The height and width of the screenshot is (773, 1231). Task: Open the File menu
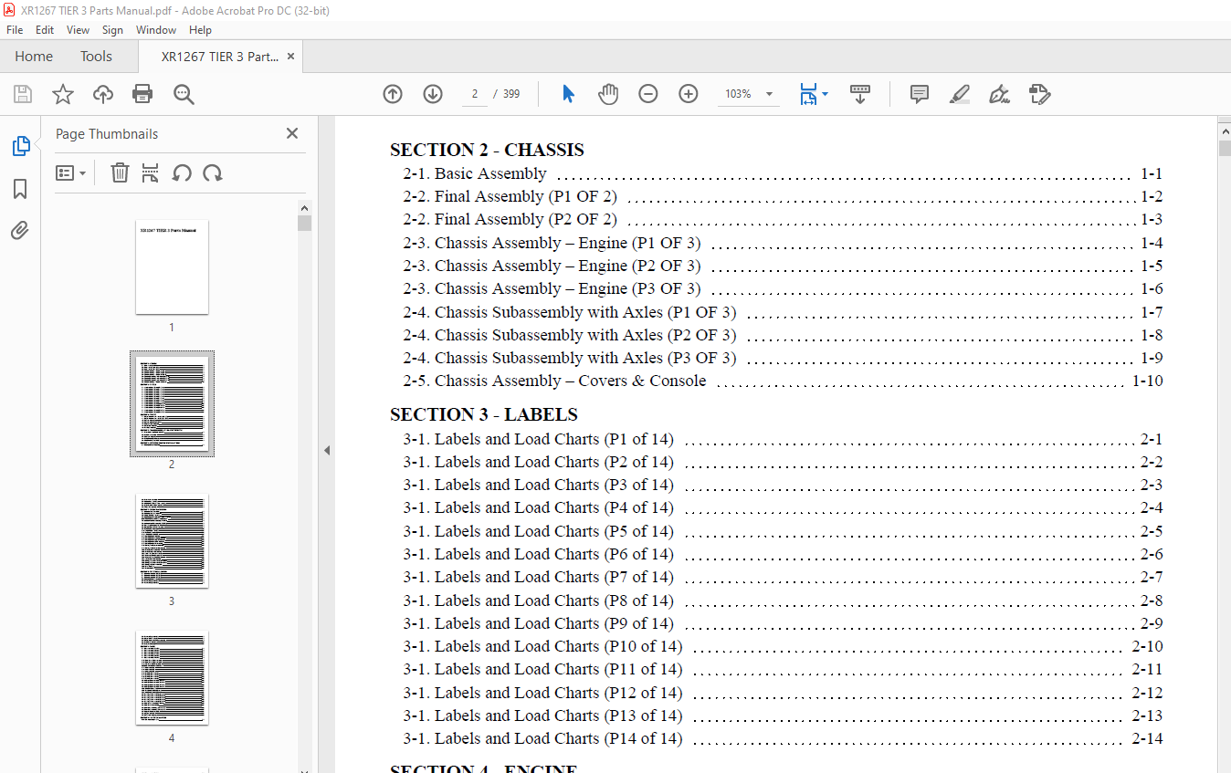click(15, 30)
